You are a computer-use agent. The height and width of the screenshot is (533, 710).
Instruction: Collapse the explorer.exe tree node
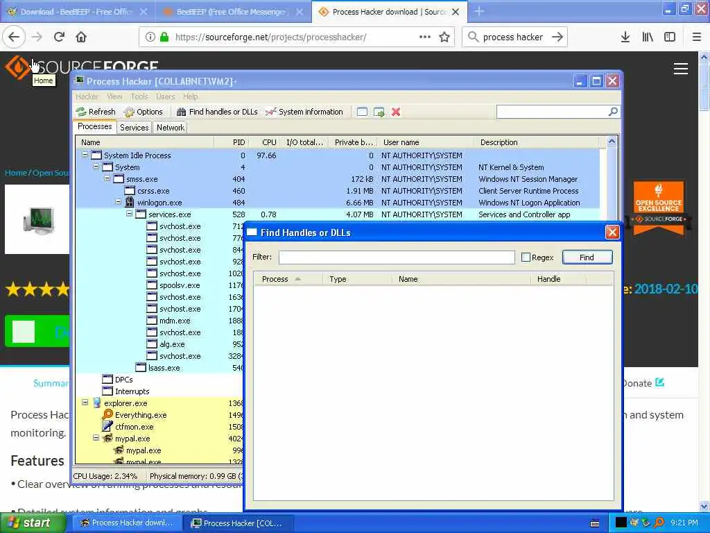pyautogui.click(x=85, y=403)
